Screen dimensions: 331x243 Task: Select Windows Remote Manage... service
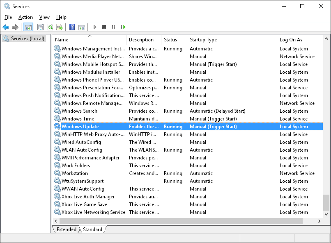click(188, 103)
